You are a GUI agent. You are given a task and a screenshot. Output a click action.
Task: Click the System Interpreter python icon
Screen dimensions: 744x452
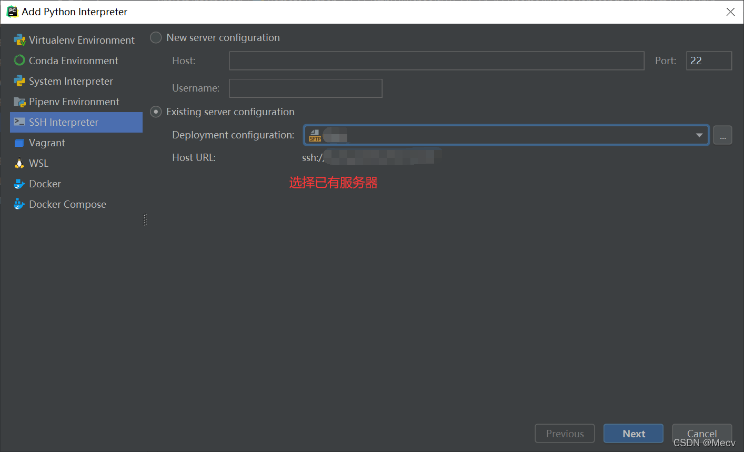click(x=19, y=81)
